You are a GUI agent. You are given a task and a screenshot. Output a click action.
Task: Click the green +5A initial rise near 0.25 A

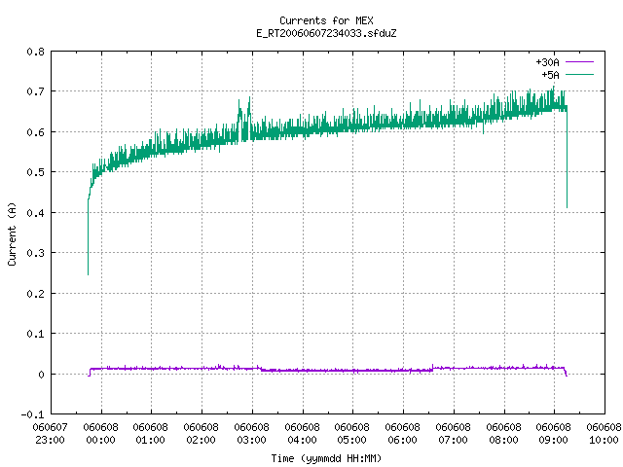[89, 238]
